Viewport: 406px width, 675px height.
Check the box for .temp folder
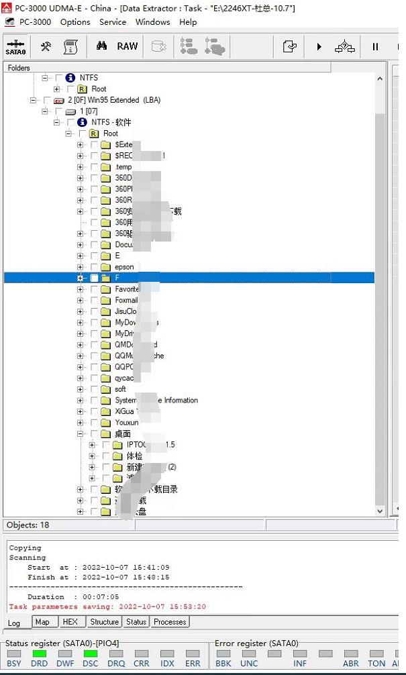(x=95, y=166)
